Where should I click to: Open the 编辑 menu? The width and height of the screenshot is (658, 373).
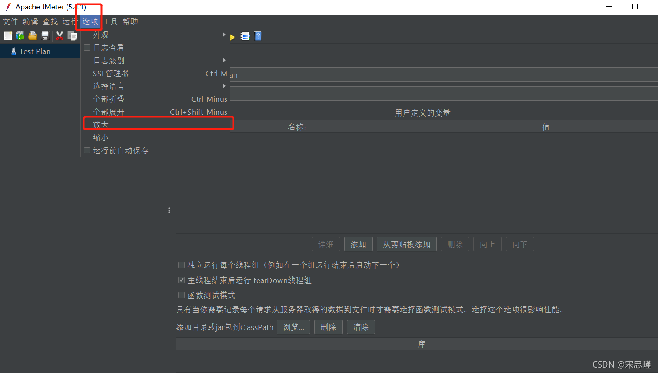click(x=30, y=22)
